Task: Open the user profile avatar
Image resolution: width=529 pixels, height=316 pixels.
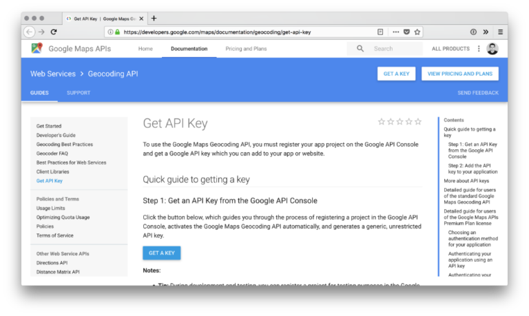Action: [x=492, y=49]
